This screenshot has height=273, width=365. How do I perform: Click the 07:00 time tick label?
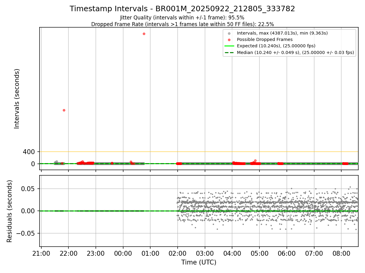click(314, 253)
